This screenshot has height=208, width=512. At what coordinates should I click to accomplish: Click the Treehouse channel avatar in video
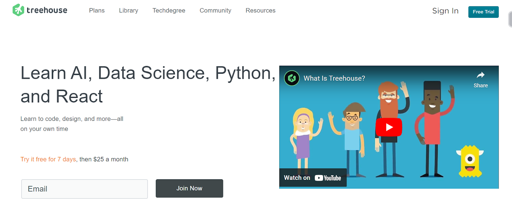pyautogui.click(x=292, y=78)
